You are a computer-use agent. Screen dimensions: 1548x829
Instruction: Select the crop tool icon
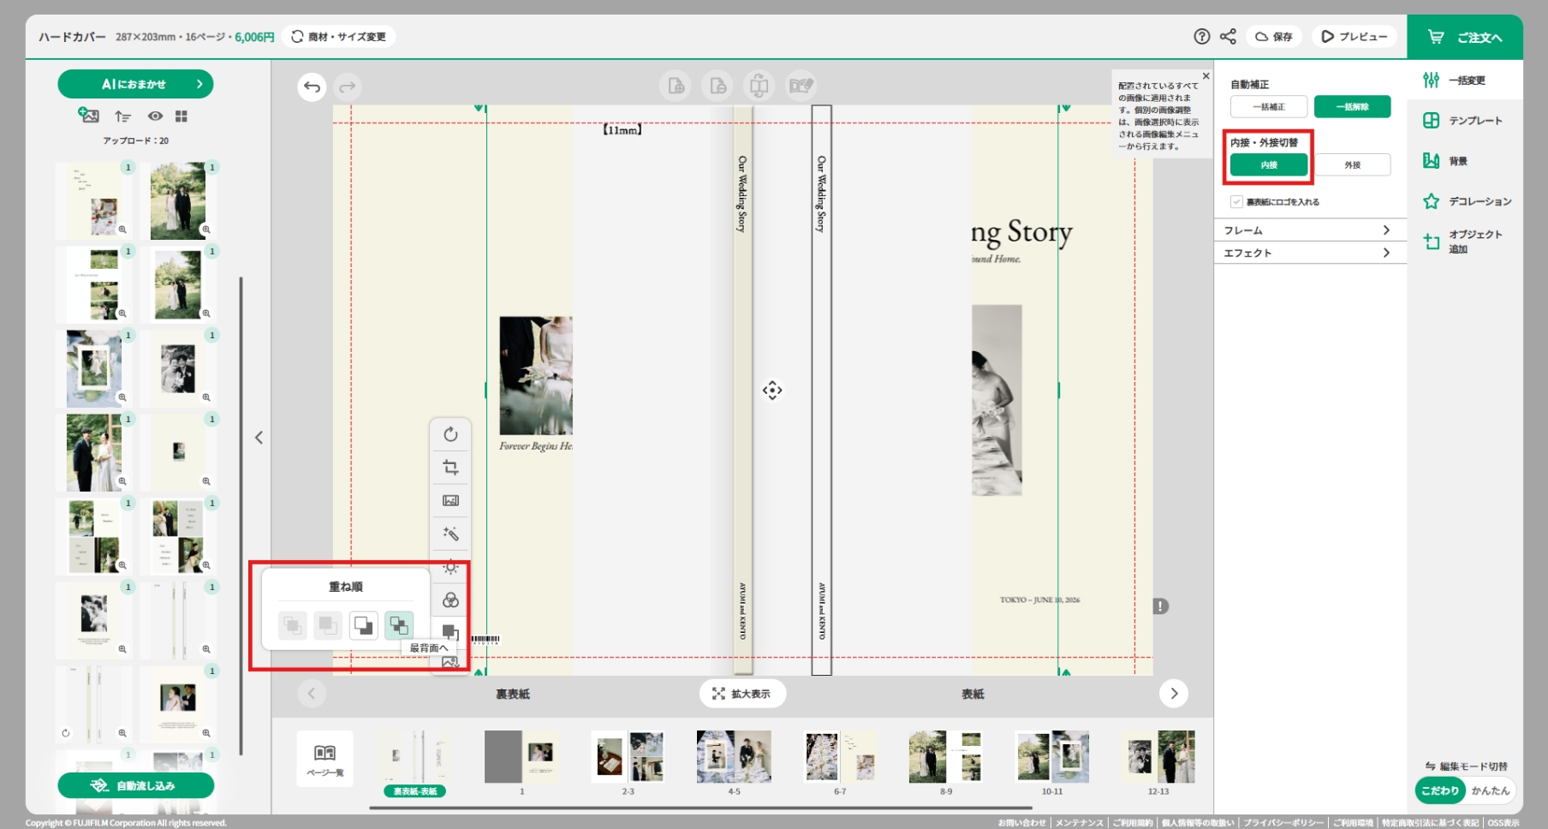click(450, 468)
